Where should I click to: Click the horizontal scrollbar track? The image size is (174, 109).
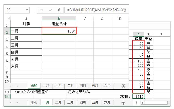[x=156, y=102]
